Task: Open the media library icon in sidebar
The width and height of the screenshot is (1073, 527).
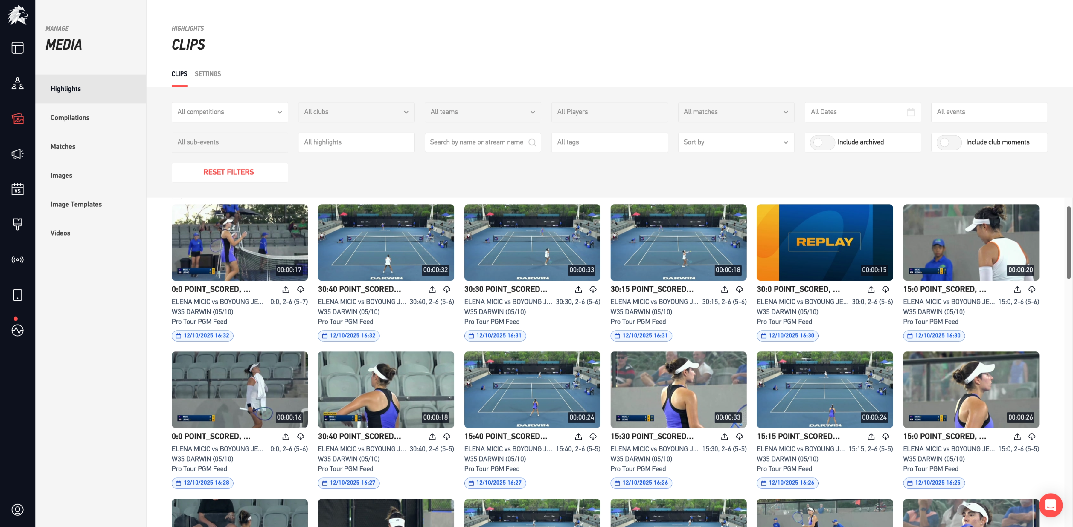Action: click(x=17, y=119)
